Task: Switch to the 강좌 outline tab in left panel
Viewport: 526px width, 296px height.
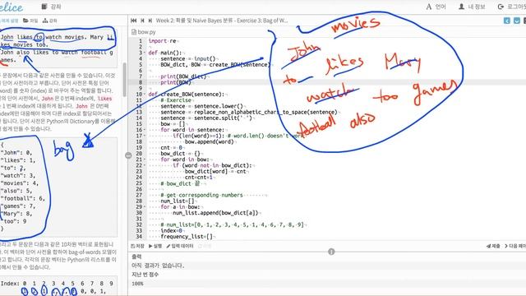Action: [x=49, y=21]
